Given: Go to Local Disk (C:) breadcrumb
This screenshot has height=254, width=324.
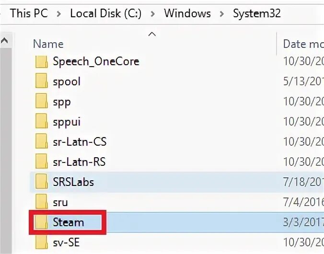Looking at the screenshot, I should (106, 13).
